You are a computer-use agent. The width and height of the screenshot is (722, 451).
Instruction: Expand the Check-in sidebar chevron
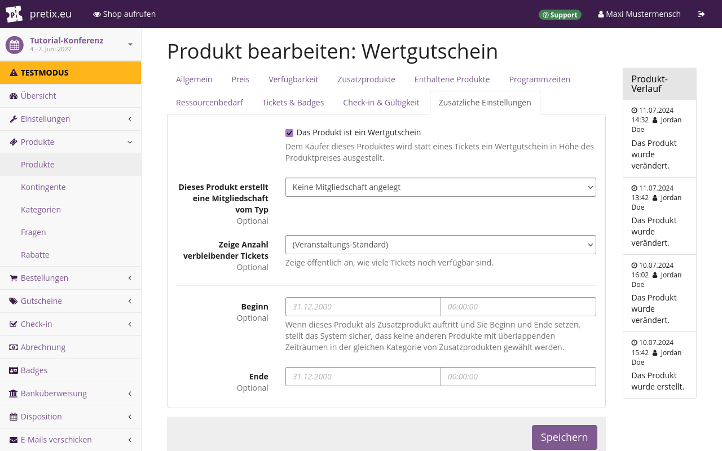130,324
